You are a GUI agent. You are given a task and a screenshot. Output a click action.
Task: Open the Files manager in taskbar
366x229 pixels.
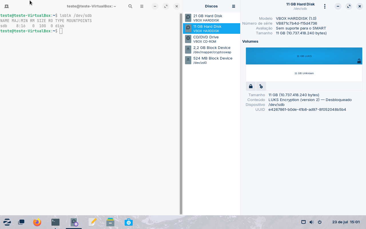(110, 222)
